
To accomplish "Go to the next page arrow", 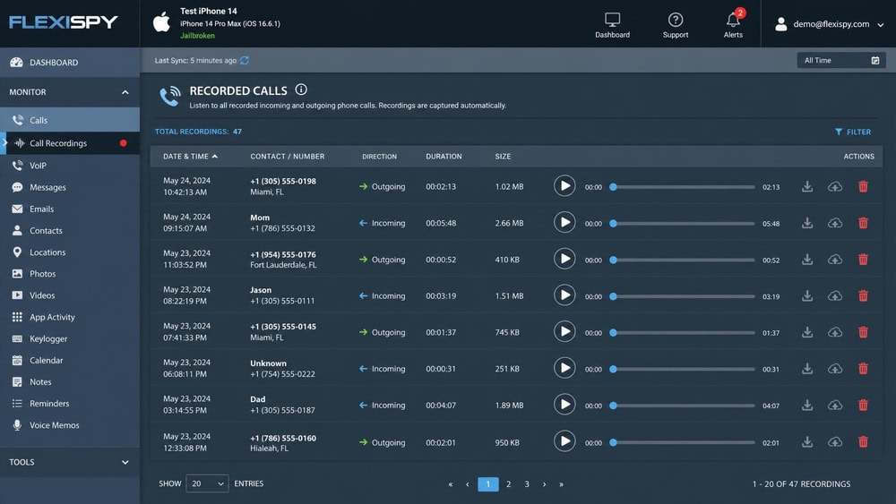I will pyautogui.click(x=544, y=484).
